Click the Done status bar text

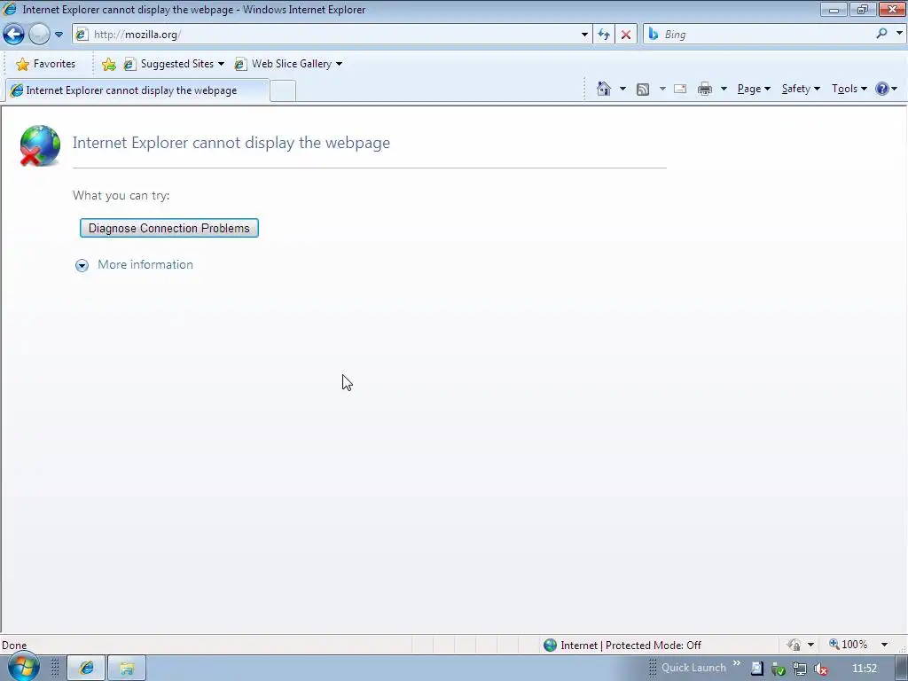point(14,646)
